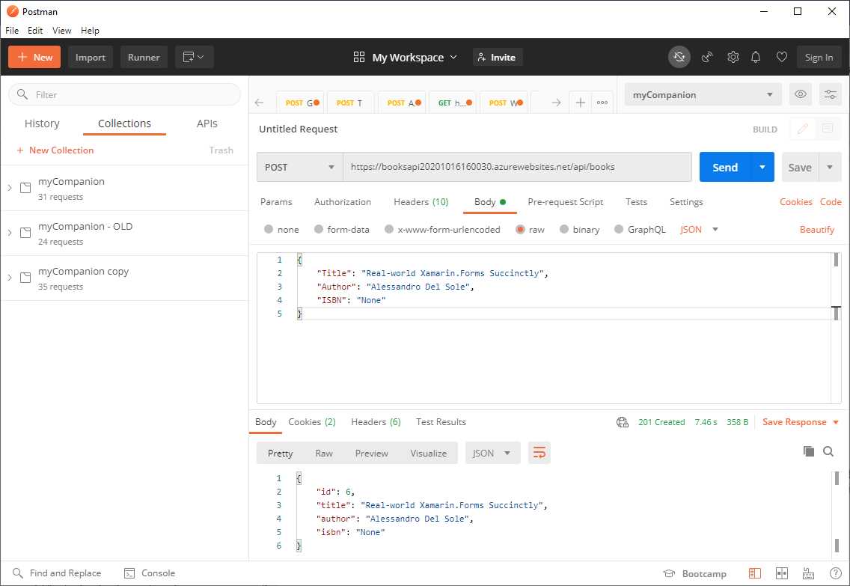Viewport: 850px width, 586px height.
Task: Switch to the Authorization tab
Action: [342, 201]
